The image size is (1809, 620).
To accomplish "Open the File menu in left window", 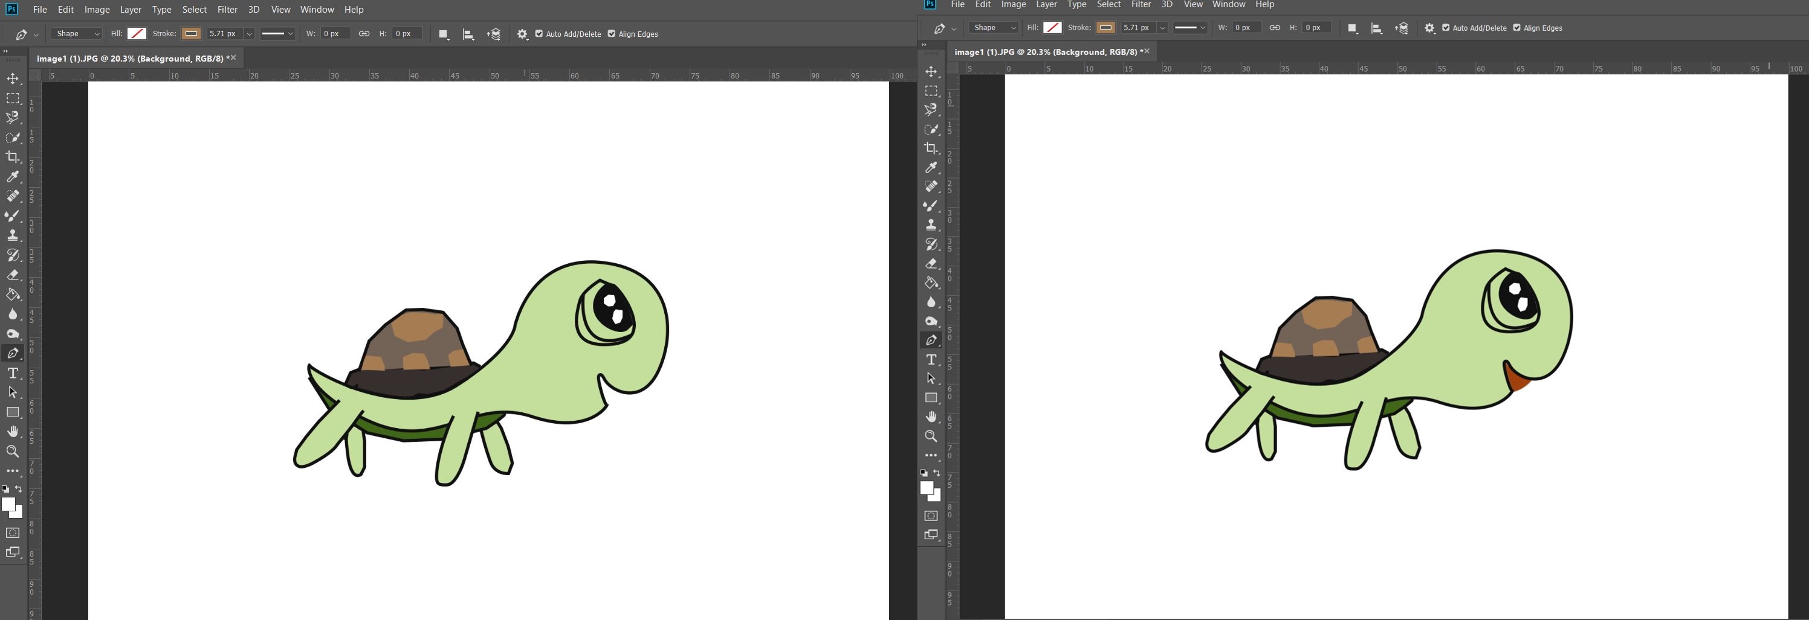I will coord(40,9).
